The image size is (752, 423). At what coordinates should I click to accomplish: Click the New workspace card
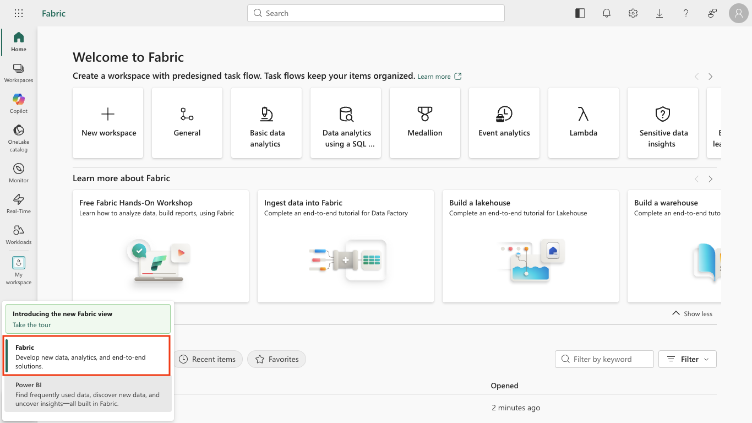click(108, 123)
